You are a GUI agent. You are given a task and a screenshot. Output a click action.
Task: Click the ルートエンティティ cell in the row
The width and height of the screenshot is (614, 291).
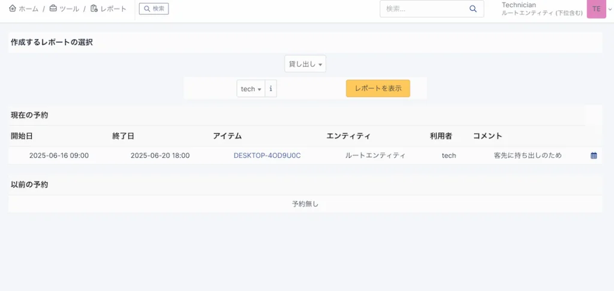[375, 155]
